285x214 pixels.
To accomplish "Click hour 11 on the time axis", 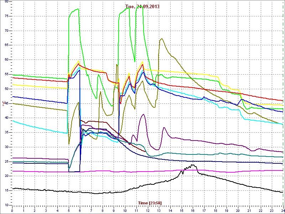I will click(x=136, y=210).
